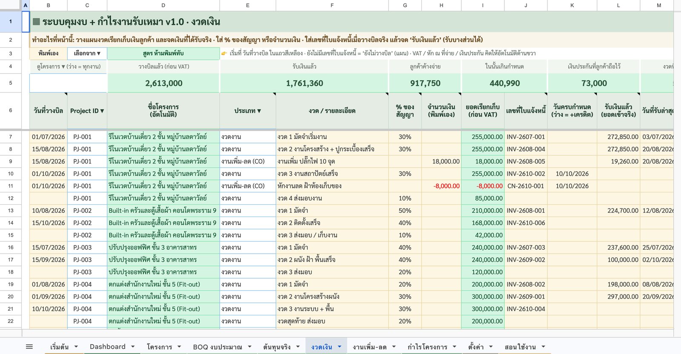681x354 pixels.
Task: Open dropdown arrow of ตั้งค่า tab
Action: tap(491, 347)
